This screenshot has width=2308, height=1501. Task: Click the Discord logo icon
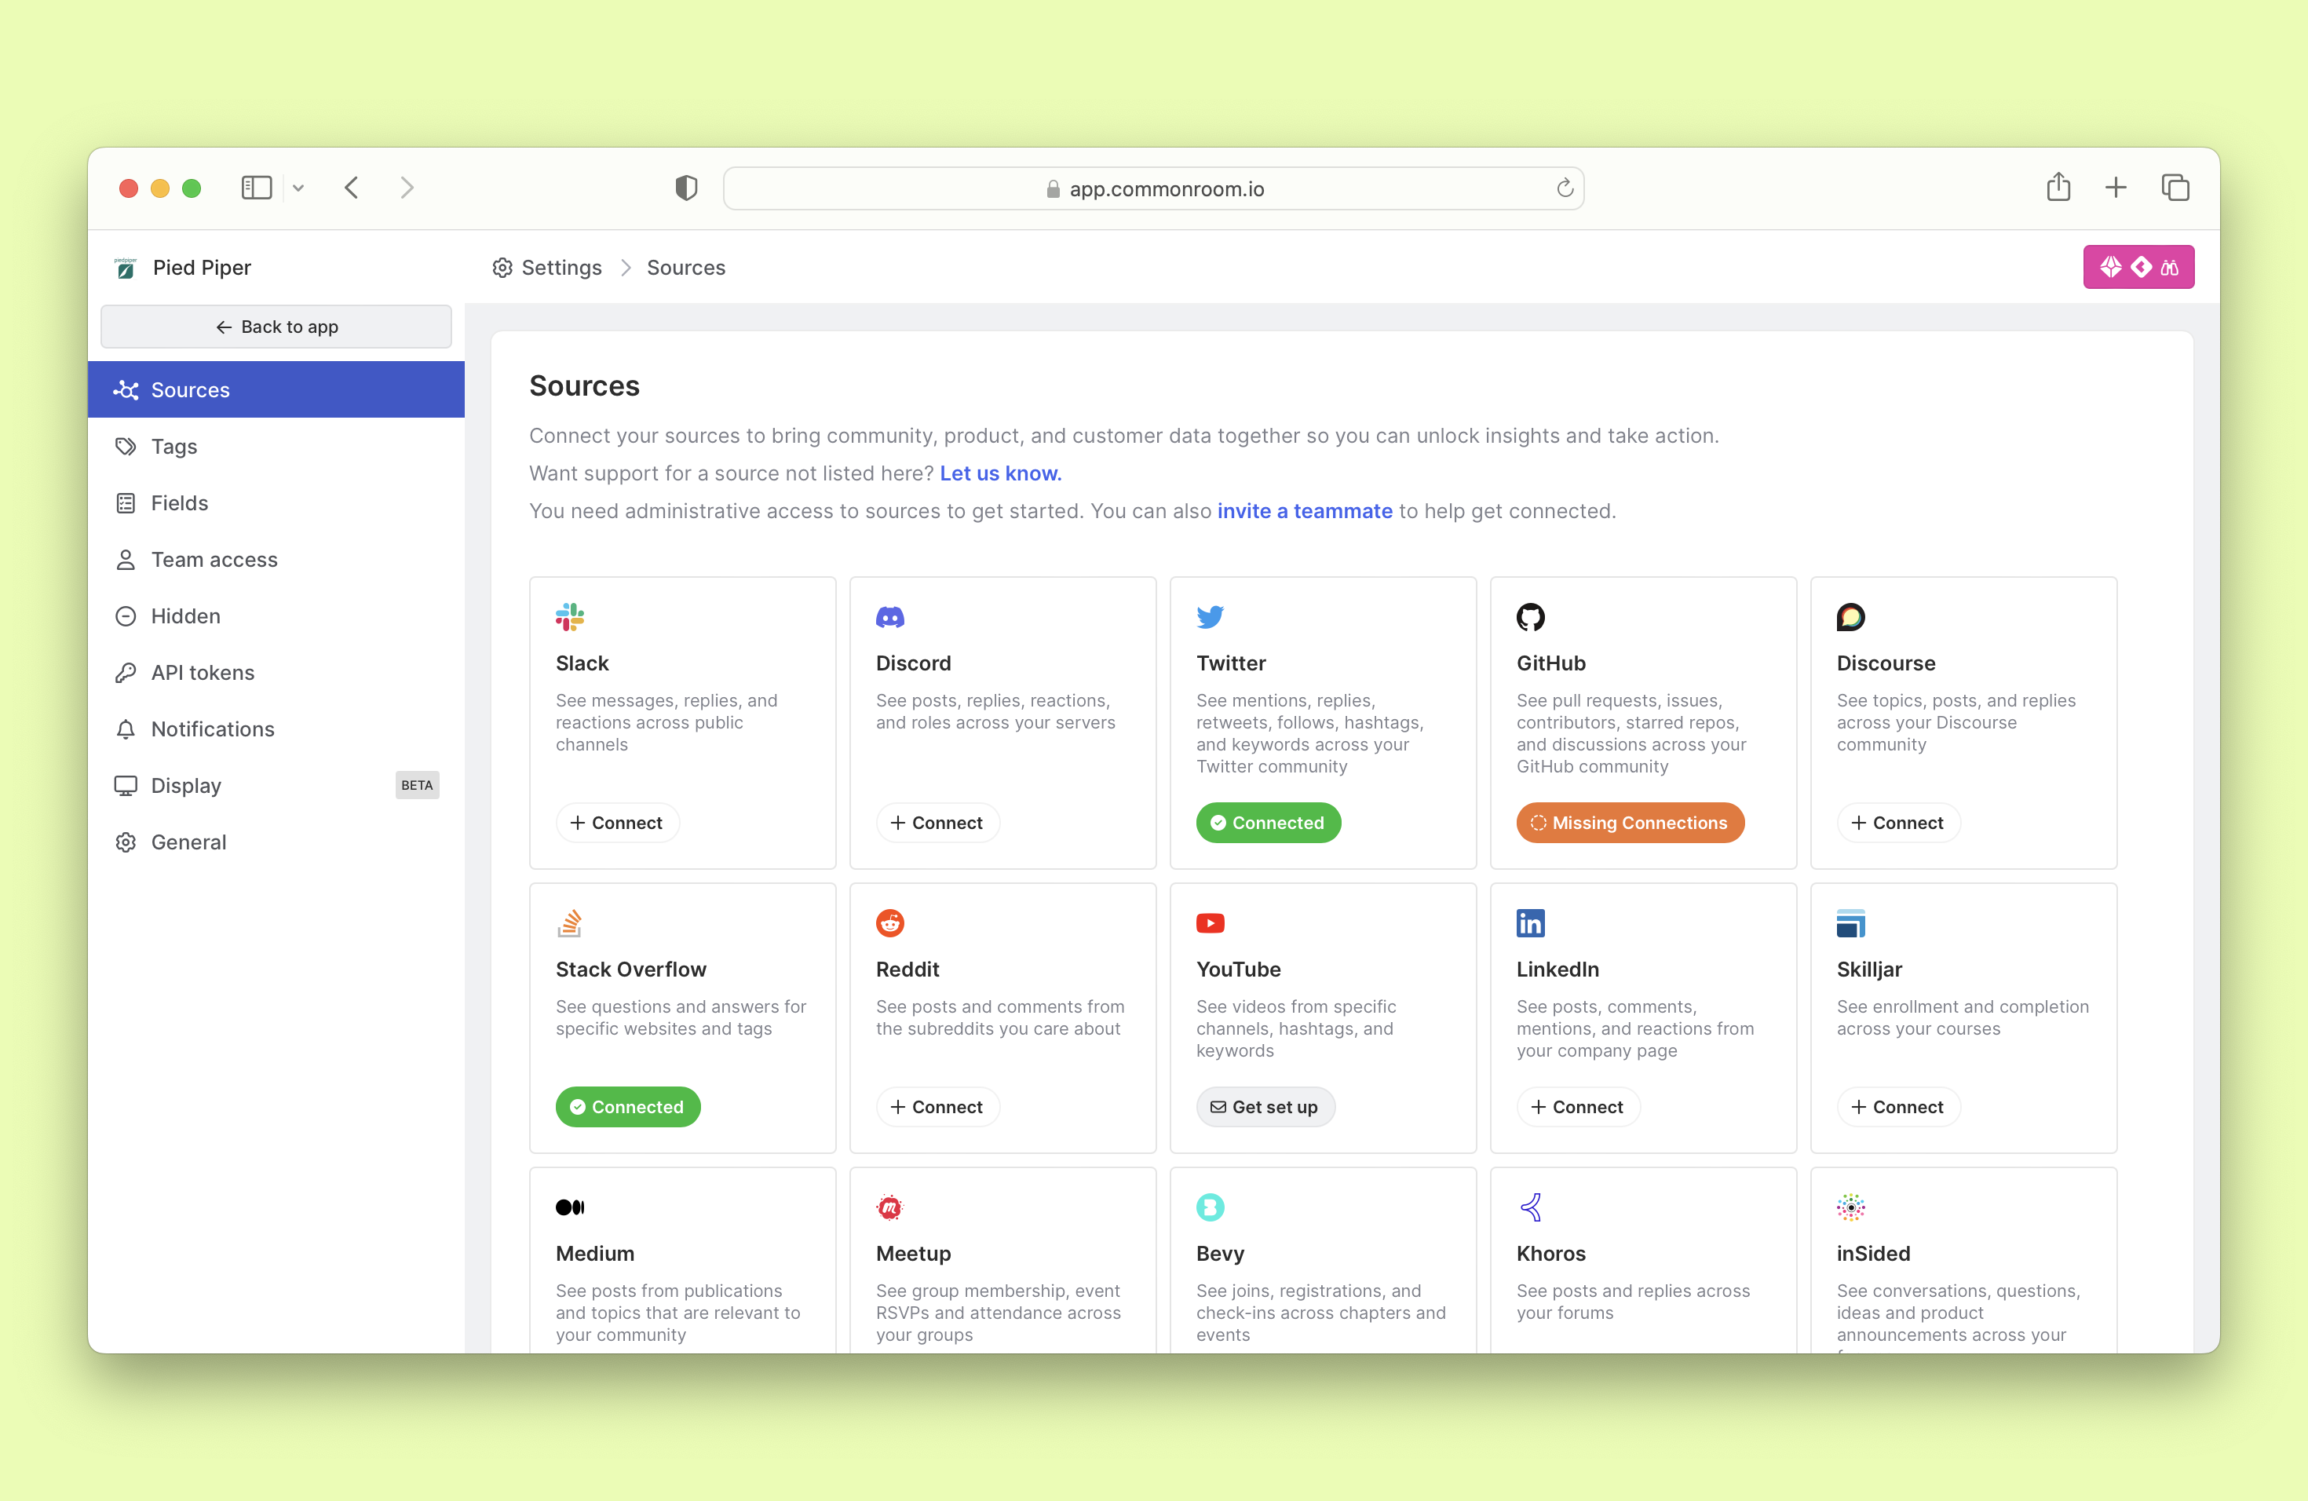point(889,617)
